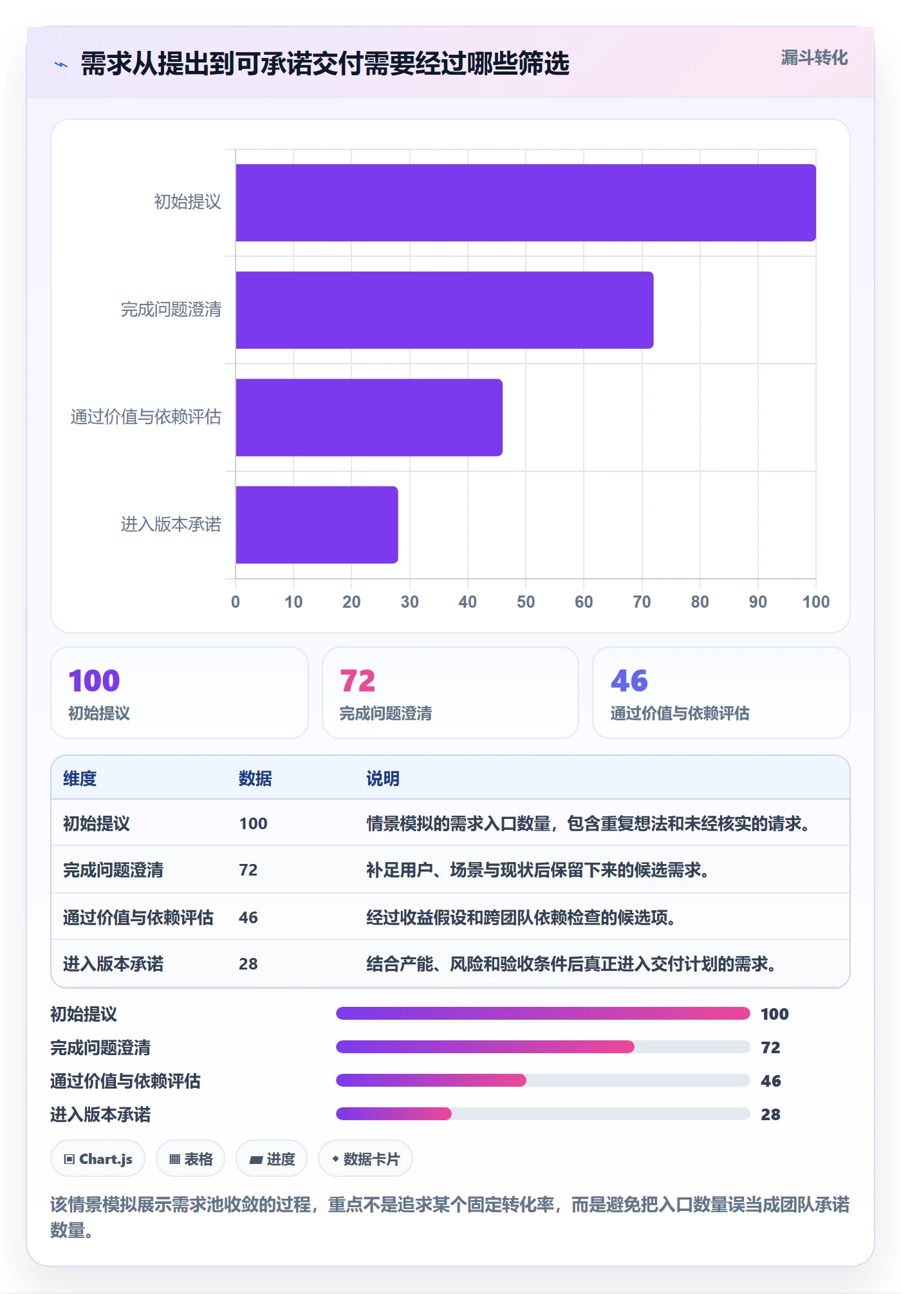
Task: Click the 漏斗转化 tag
Action: pyautogui.click(x=814, y=58)
